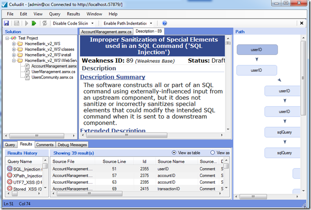The height and width of the screenshot is (210, 311).
Task: Run the query with single play icon
Action: (27, 23)
